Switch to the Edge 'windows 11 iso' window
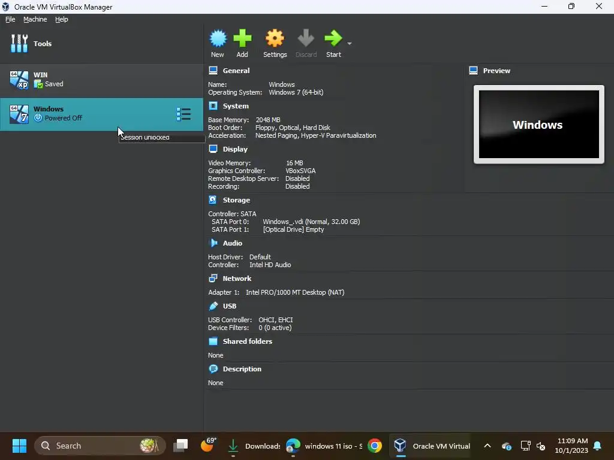The width and height of the screenshot is (614, 460). 324,446
